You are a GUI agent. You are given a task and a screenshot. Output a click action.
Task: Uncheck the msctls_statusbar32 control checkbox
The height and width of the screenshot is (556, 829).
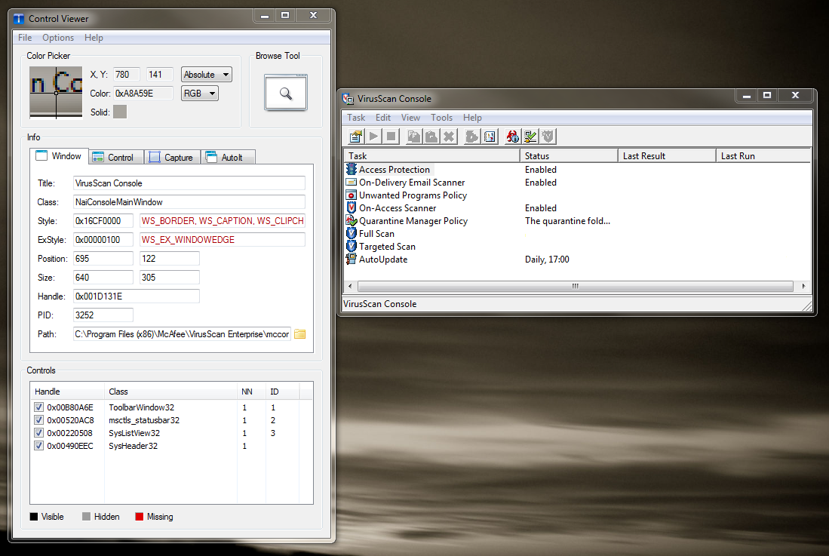39,420
